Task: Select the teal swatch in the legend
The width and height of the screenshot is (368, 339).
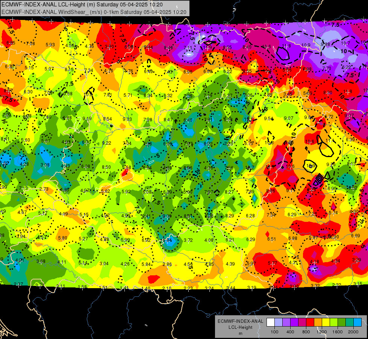Action: (350, 322)
